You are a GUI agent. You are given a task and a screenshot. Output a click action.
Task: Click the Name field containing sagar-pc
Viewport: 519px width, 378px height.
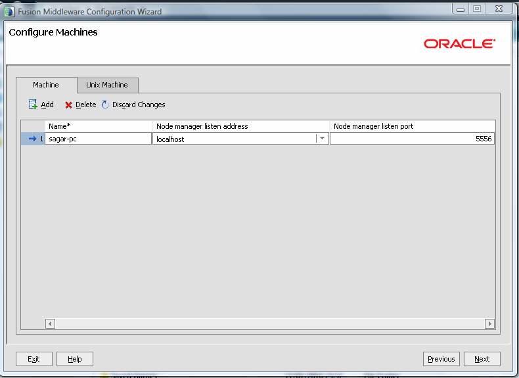[99, 139]
